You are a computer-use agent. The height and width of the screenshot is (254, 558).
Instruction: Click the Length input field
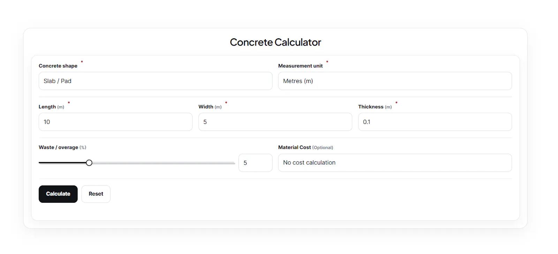pyautogui.click(x=115, y=122)
